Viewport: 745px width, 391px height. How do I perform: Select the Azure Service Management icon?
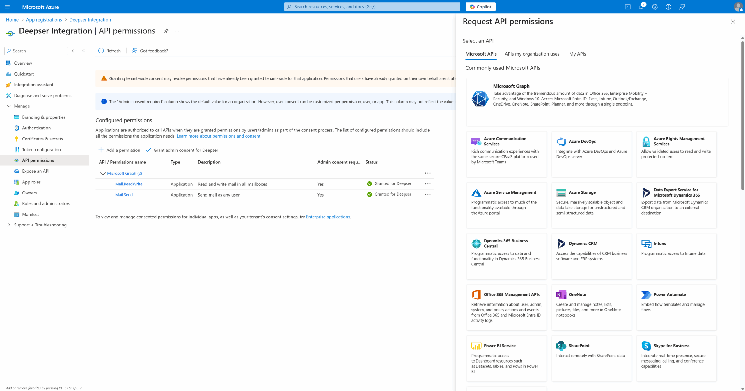476,192
